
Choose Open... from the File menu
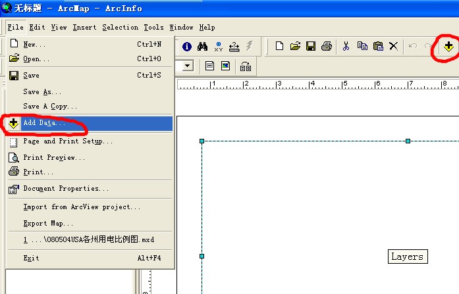(90, 59)
